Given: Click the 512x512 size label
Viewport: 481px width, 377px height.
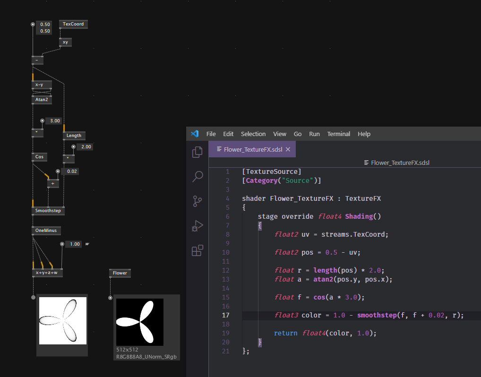Looking at the screenshot, I should point(127,350).
